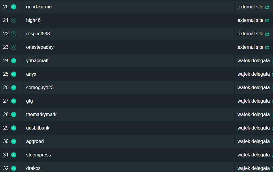
Task: Vote for witness high46
Action: 13,20
